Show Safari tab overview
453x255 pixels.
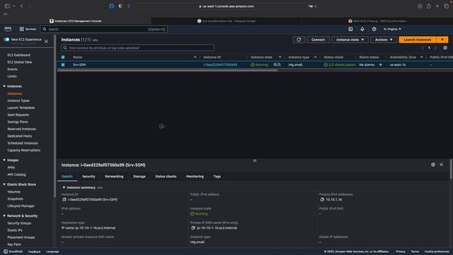[x=446, y=6]
